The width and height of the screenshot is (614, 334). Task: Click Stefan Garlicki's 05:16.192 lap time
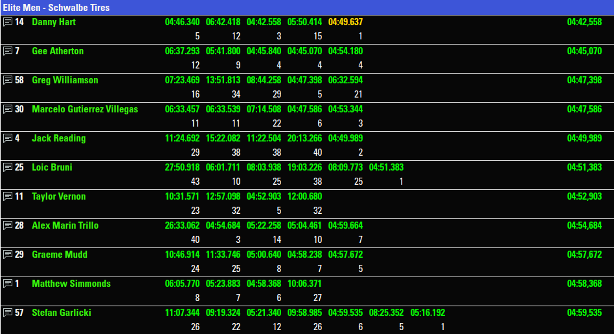click(427, 313)
